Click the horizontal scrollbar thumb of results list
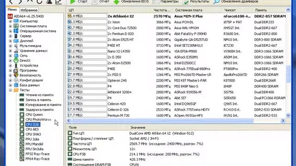The height and width of the screenshot is (166, 296). click(163, 120)
